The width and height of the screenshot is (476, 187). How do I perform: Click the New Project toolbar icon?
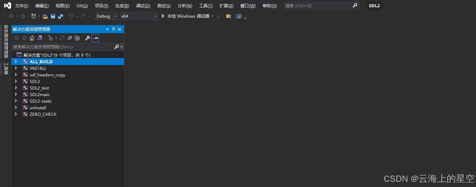pyautogui.click(x=33, y=16)
